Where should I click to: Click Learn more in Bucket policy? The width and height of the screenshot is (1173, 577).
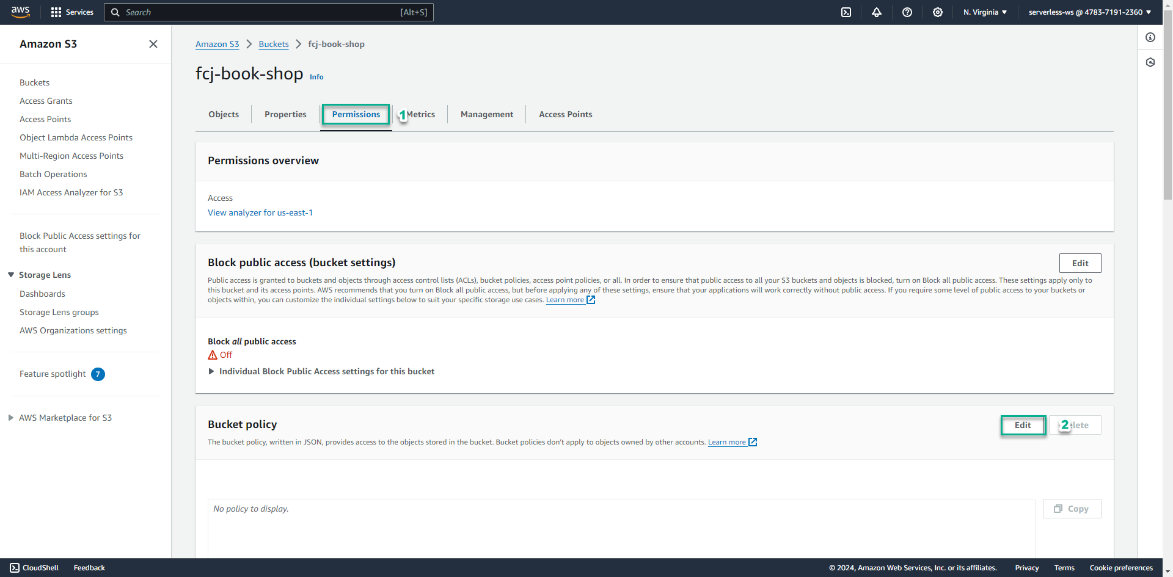733,442
